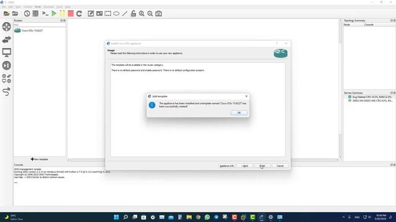Open Appliance info in the wizard
396x222 pixels.
[227, 166]
